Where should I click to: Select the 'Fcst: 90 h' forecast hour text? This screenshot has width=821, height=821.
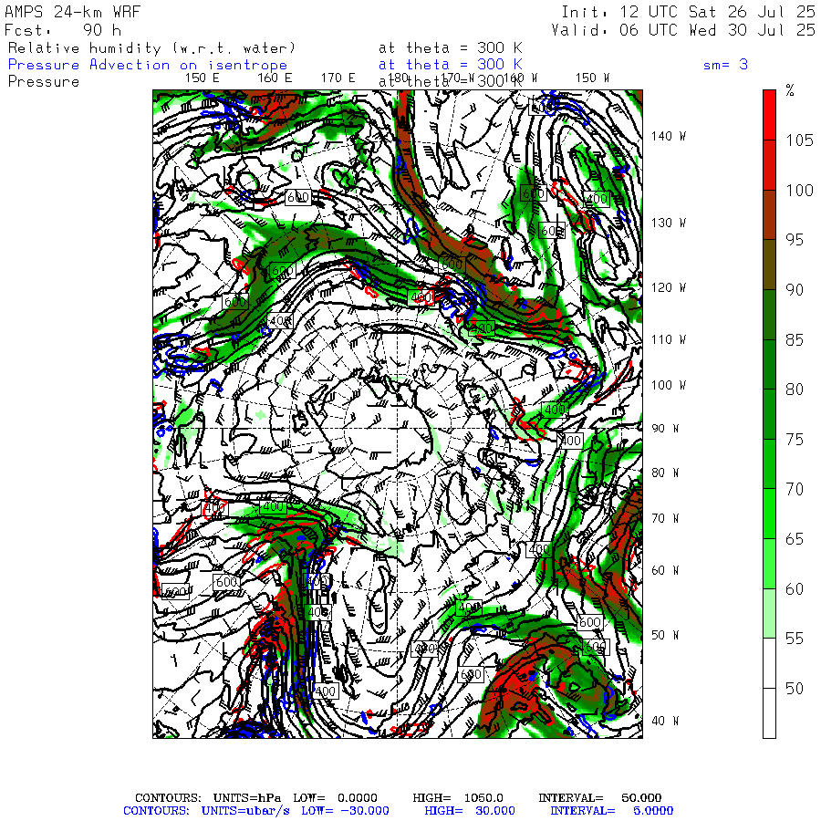[x=63, y=30]
